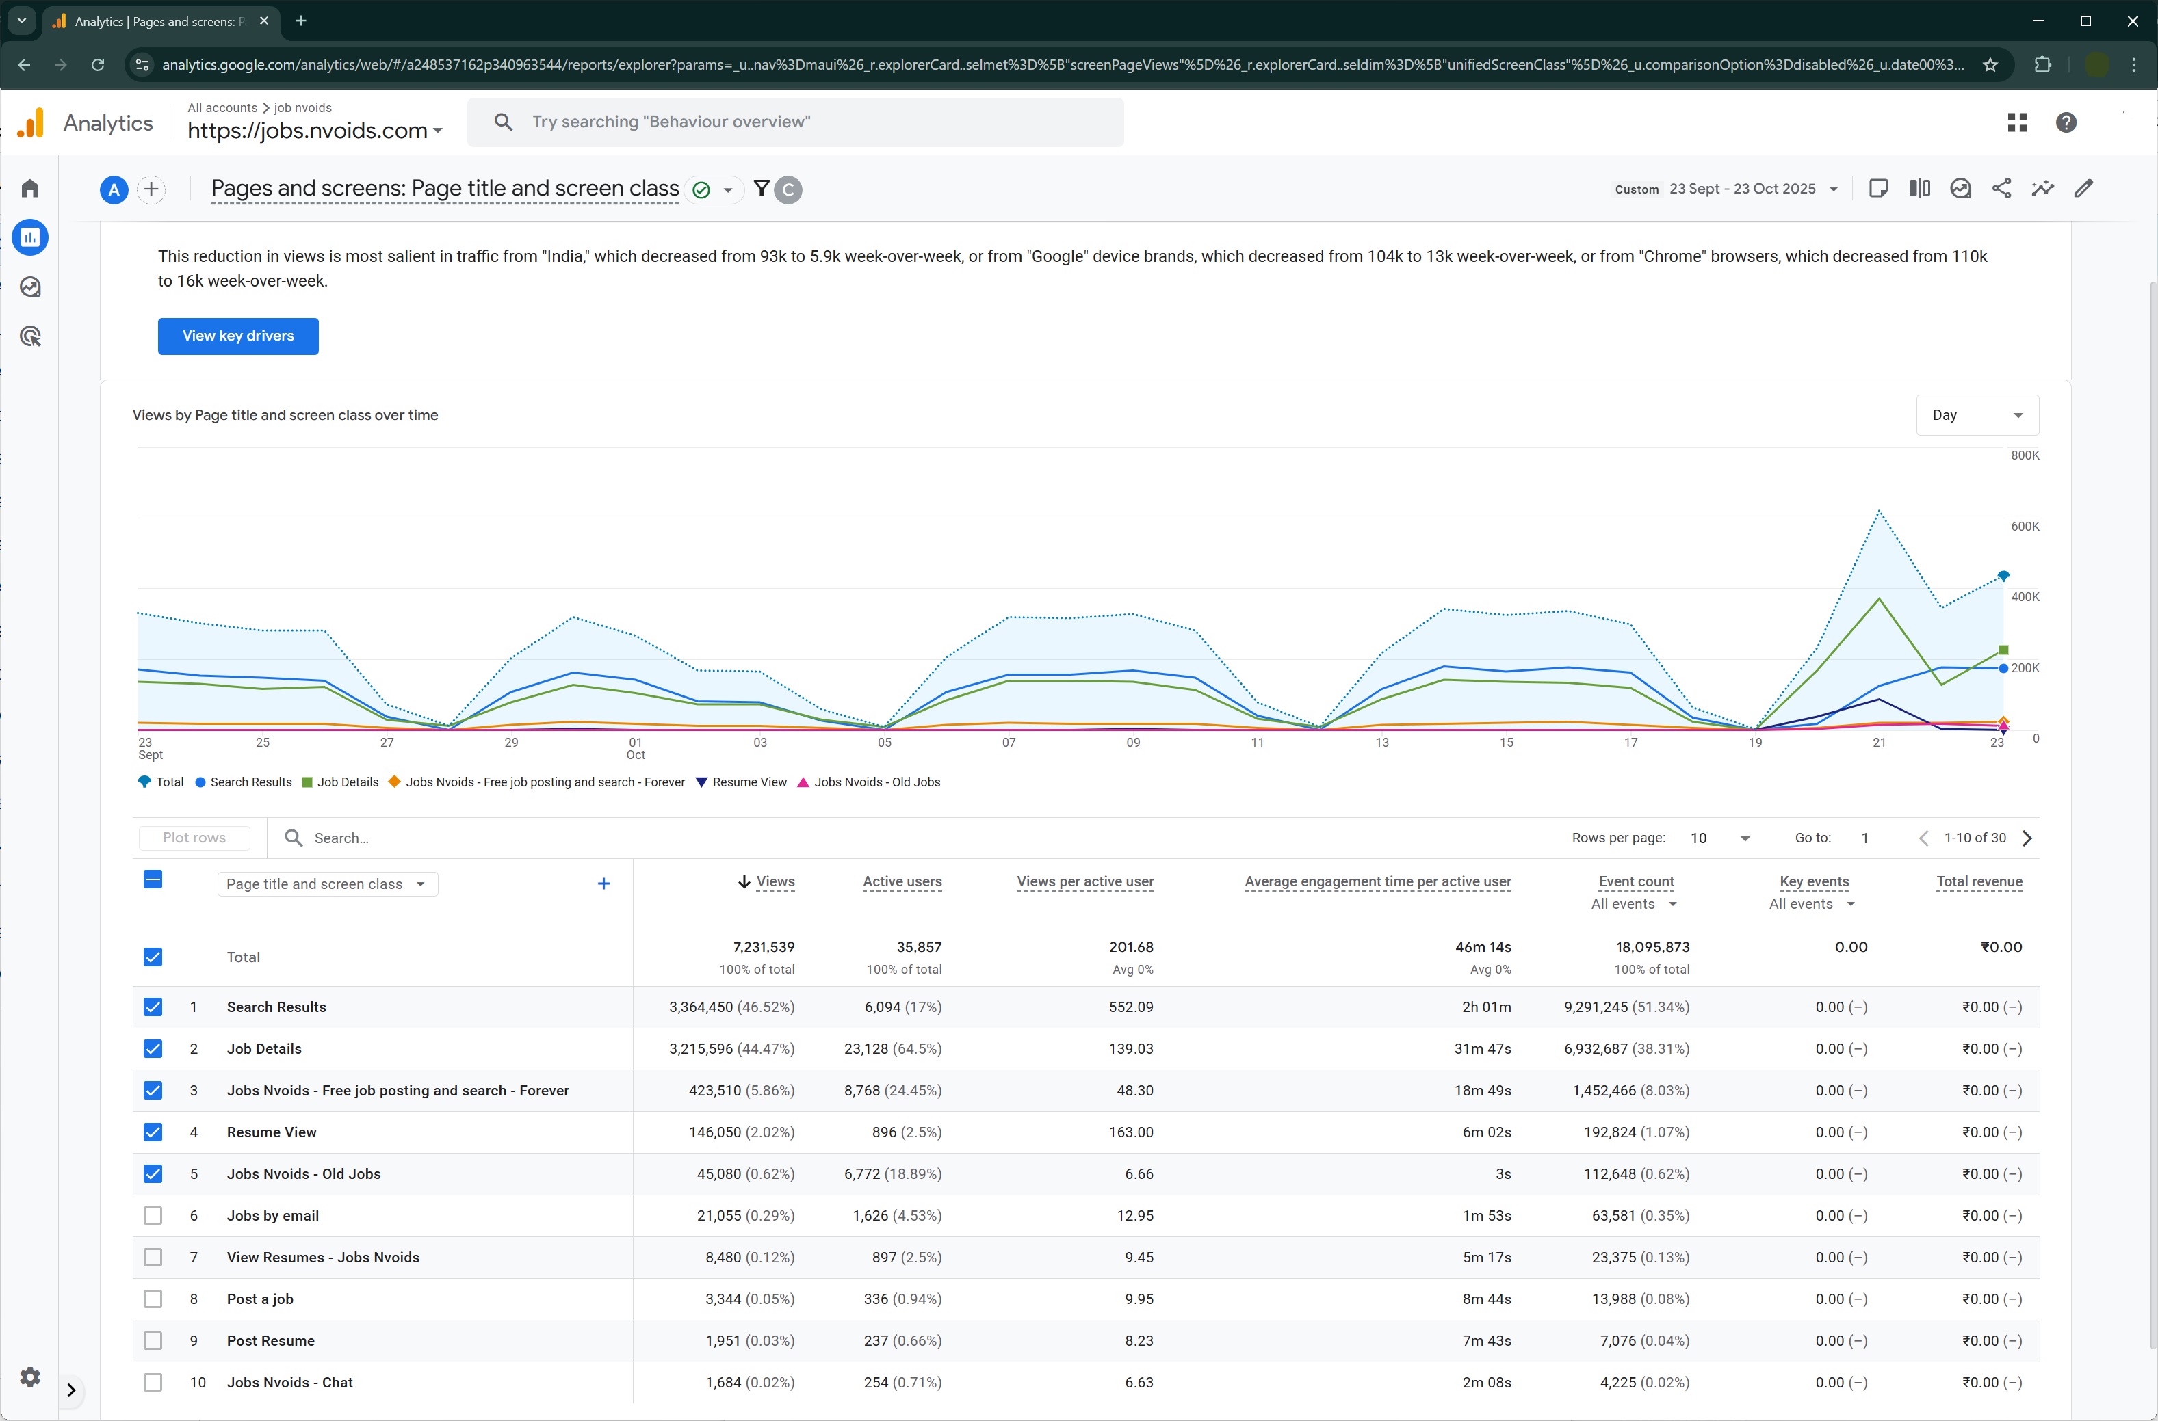
Task: Sort table by Active users column
Action: point(901,881)
